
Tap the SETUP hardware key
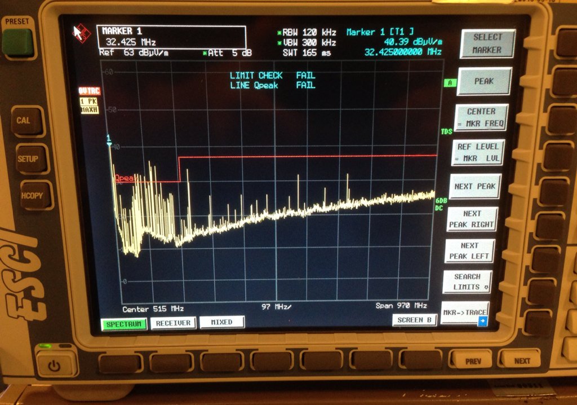29,159
